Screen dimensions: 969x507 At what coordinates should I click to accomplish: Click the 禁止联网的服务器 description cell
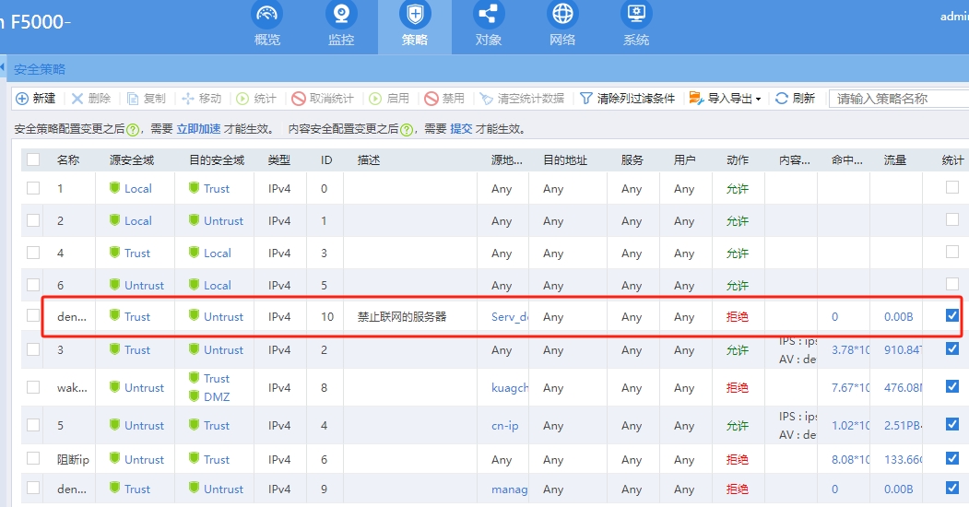402,317
